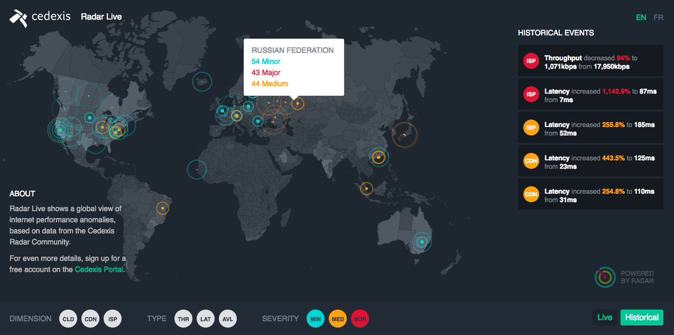Click the red ISP Throughput event badge
The width and height of the screenshot is (674, 335).
click(531, 61)
